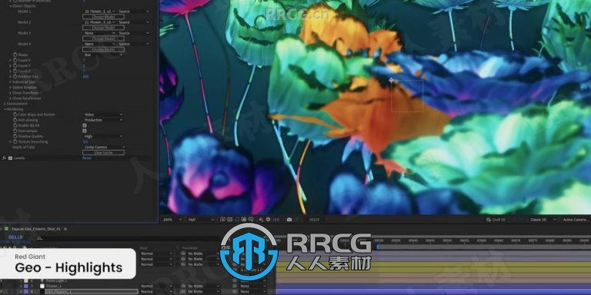The image size is (591, 295).
Task: Toggle the Shape stopwatch icon
Action: [x=15, y=55]
